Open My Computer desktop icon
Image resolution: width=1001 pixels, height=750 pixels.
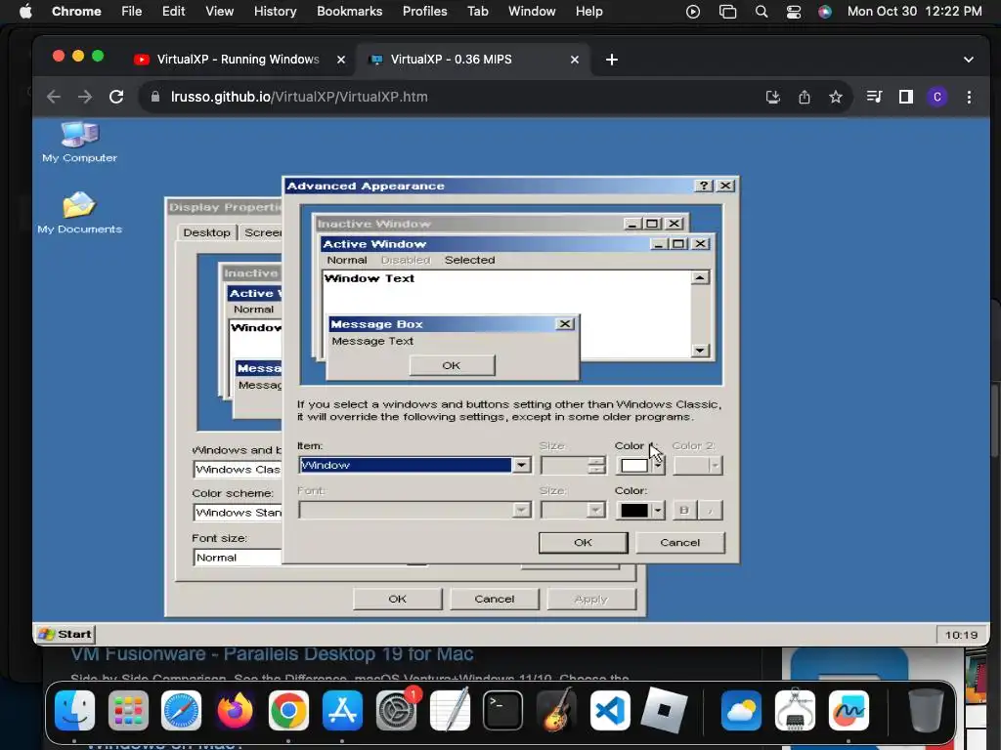pos(80,142)
